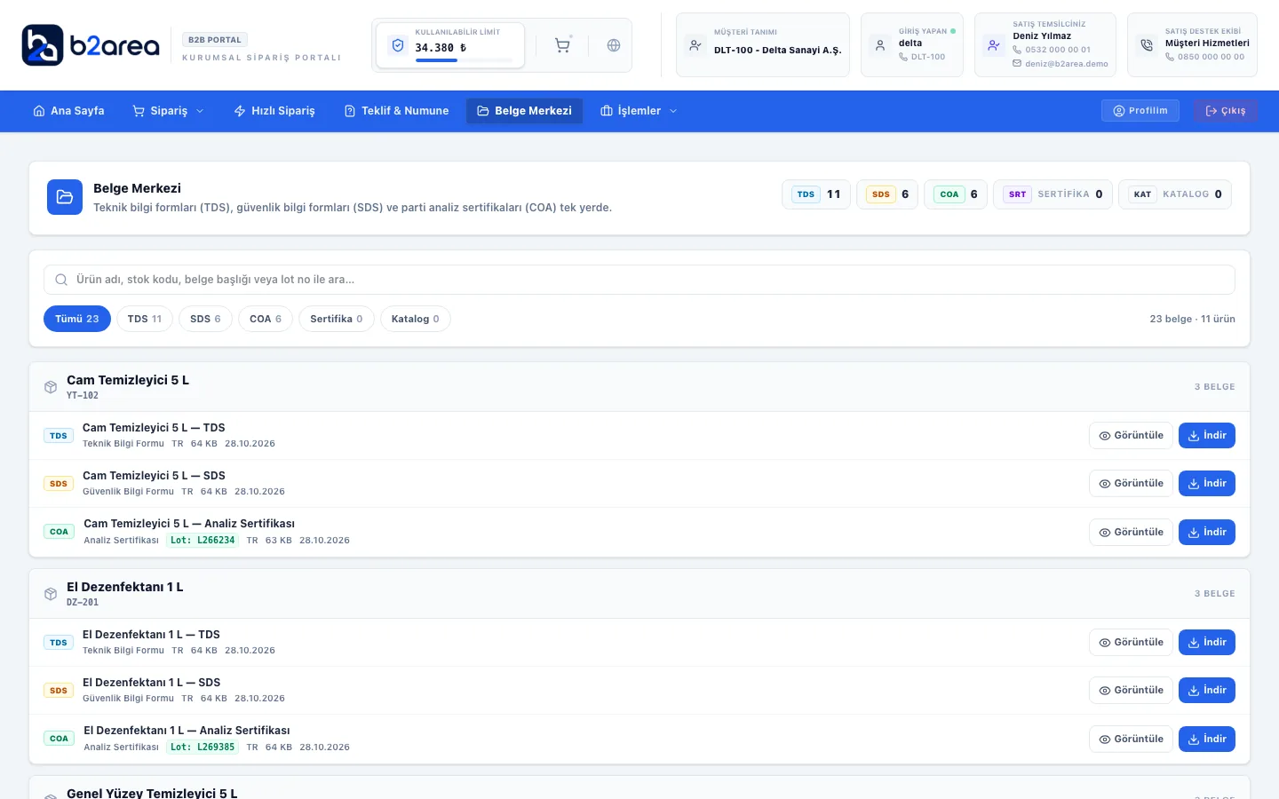Filter by the Sertifika 0 chip
The width and height of the screenshot is (1279, 799).
(x=337, y=319)
